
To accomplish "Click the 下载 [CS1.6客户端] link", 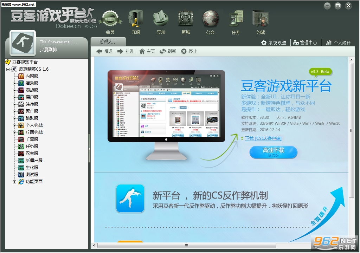I will pyautogui.click(x=263, y=138).
